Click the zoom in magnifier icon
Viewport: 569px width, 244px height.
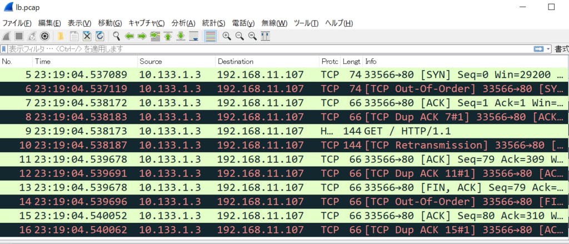(x=227, y=36)
